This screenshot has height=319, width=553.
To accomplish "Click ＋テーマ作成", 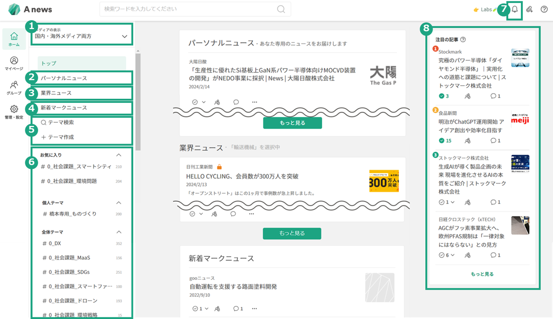I will [58, 137].
